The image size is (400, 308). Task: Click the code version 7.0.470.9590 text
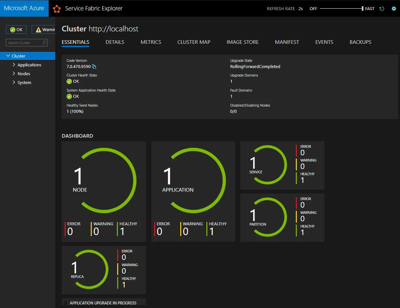point(79,67)
